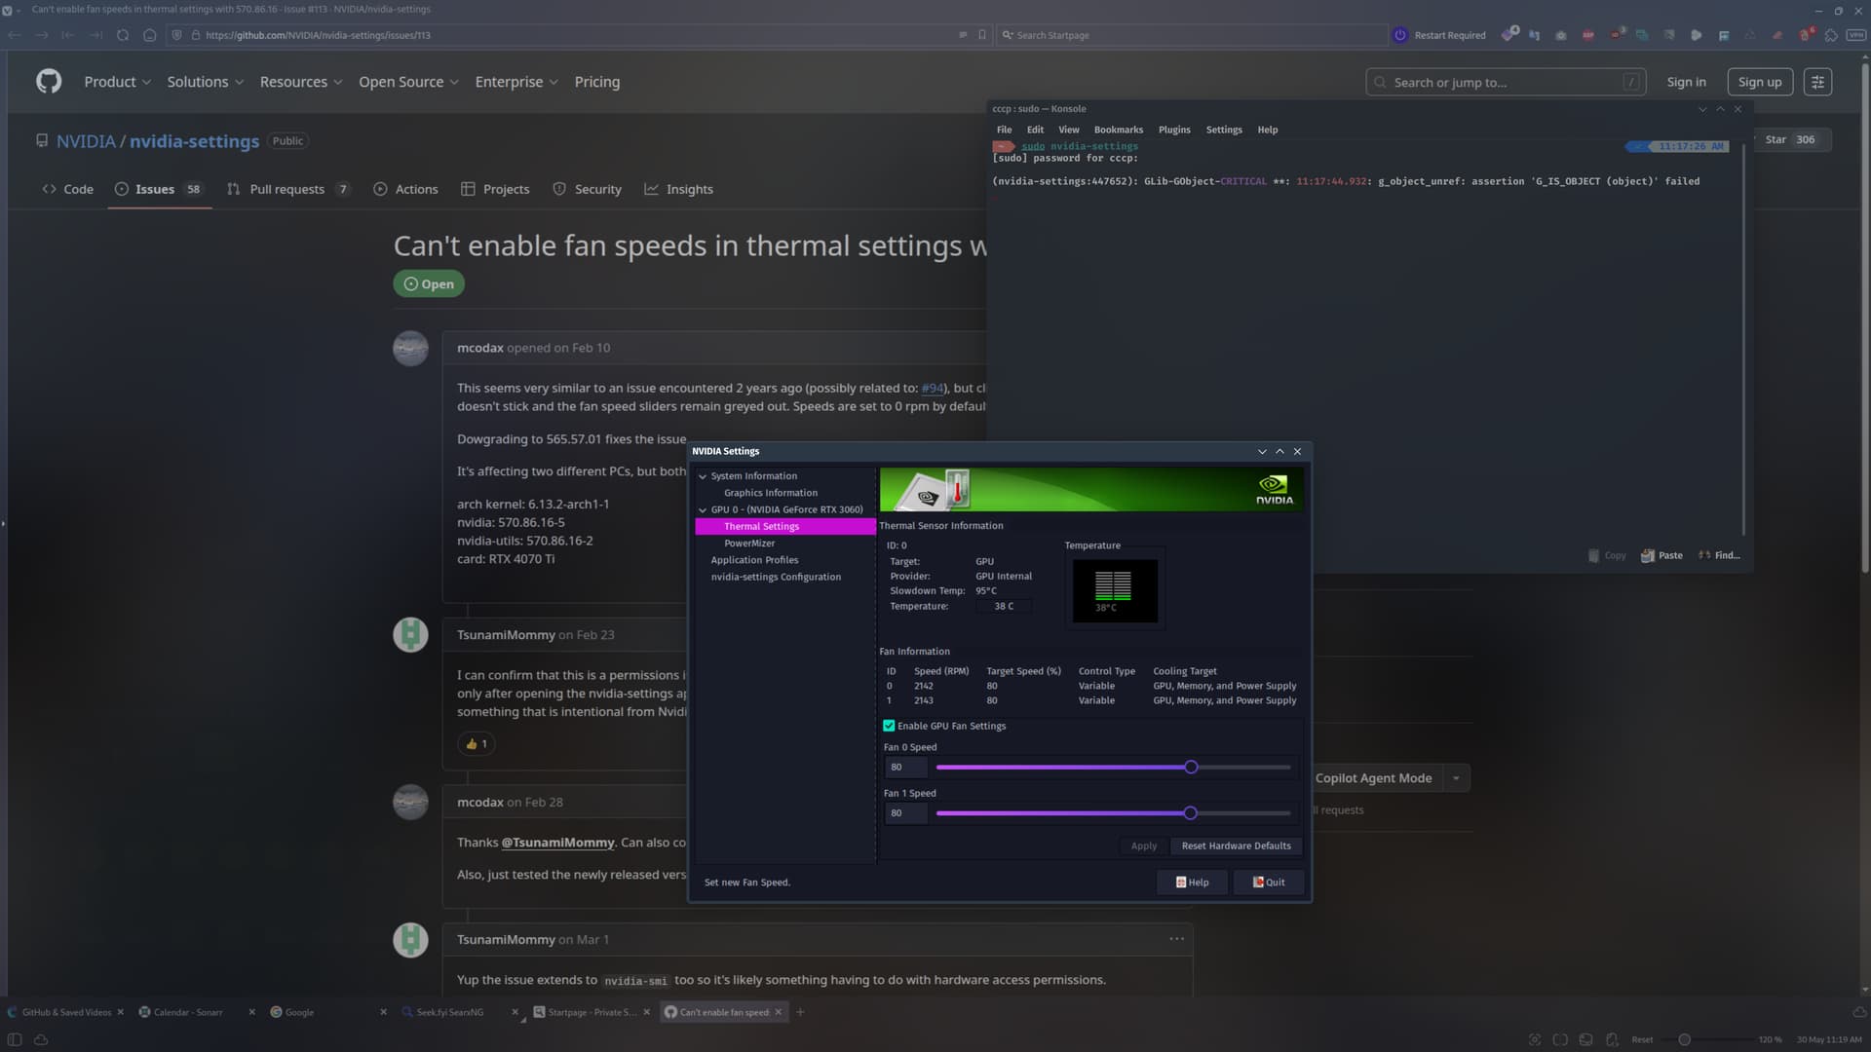This screenshot has height=1052, width=1871.
Task: Switch to the Pull requests tab
Action: point(287,189)
